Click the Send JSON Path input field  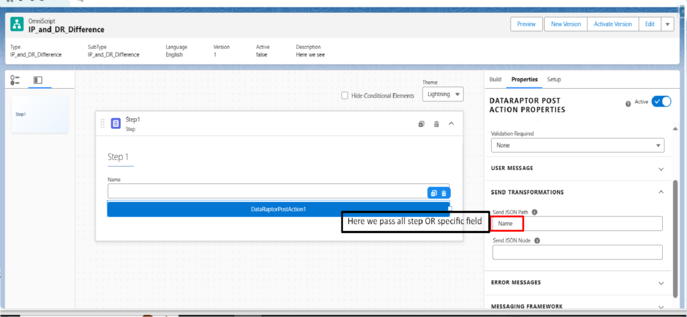coord(578,224)
